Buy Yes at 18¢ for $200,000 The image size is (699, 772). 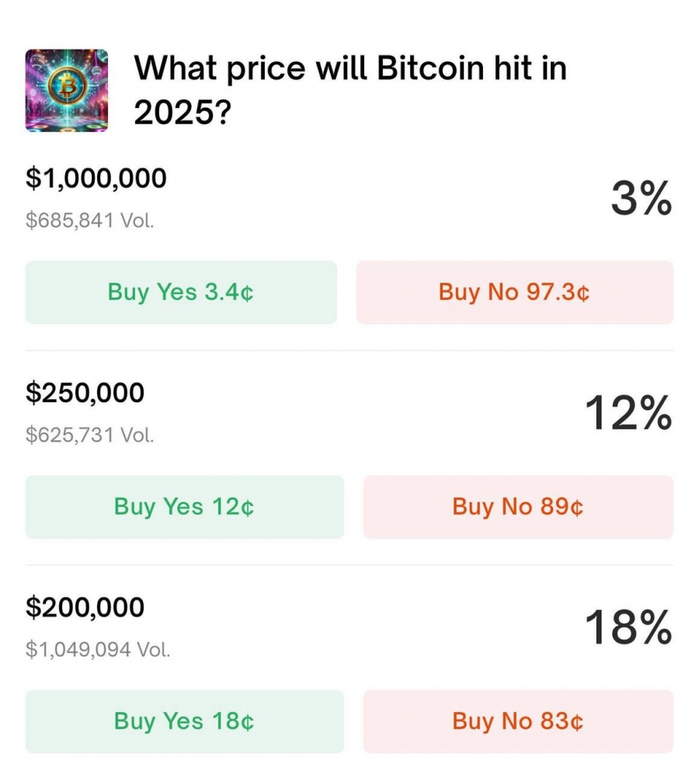[x=185, y=722]
